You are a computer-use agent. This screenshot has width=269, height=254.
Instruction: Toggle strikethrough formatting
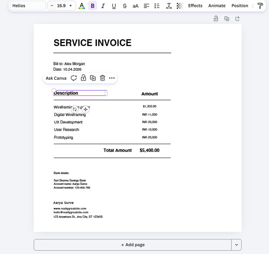click(125, 6)
